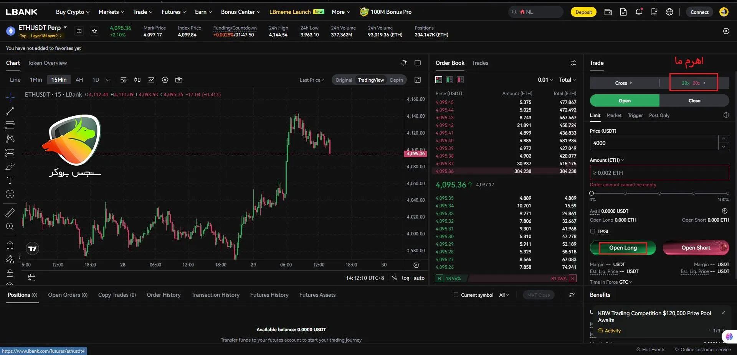Click the Open Short button

coord(696,248)
